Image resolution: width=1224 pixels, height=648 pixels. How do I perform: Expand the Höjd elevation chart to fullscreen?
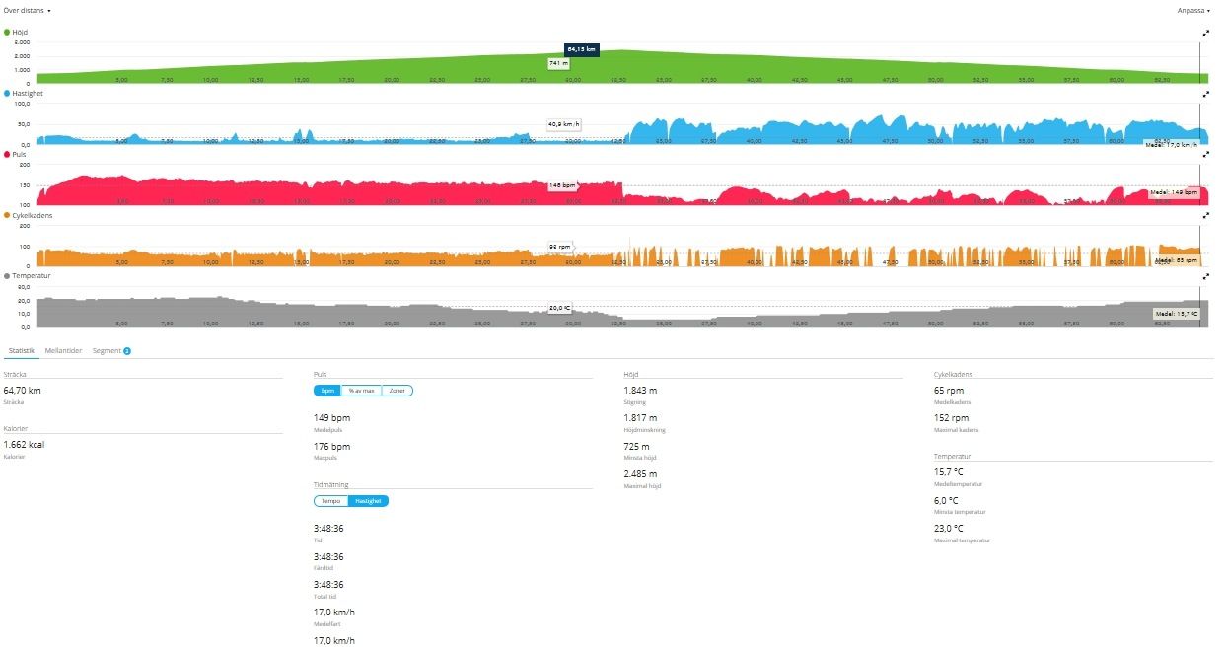(x=1205, y=33)
